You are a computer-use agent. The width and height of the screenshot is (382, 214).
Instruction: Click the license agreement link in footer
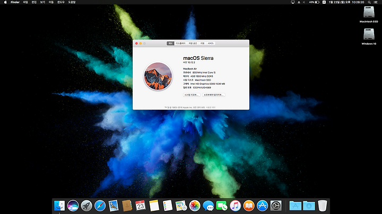[x=211, y=107]
